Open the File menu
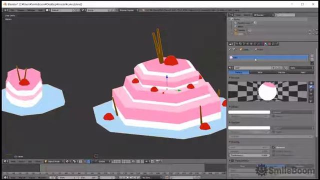The width and height of the screenshot is (320, 180). coord(12,10)
